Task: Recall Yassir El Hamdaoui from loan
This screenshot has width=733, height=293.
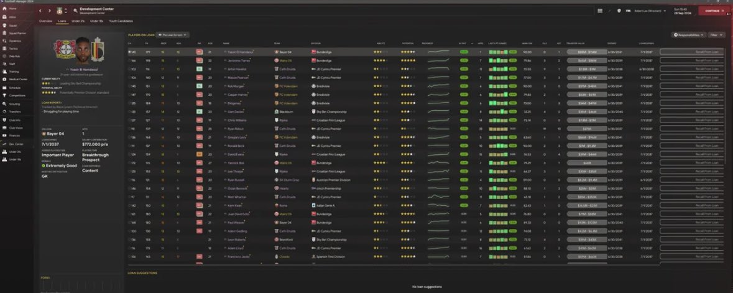Action: (x=693, y=52)
